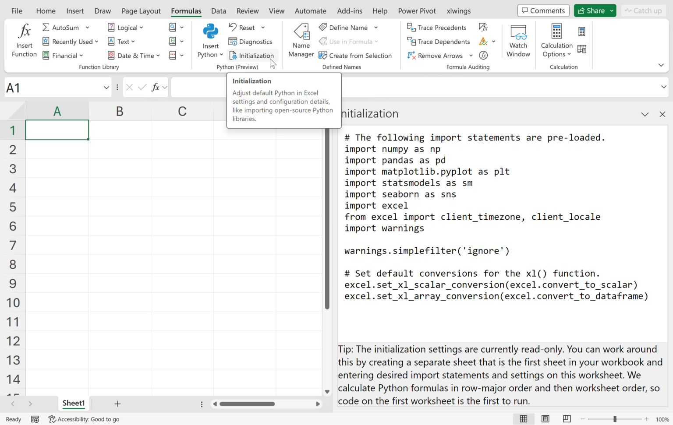Open the Sheet1 worksheet tab
The height and width of the screenshot is (425, 673).
tap(73, 403)
